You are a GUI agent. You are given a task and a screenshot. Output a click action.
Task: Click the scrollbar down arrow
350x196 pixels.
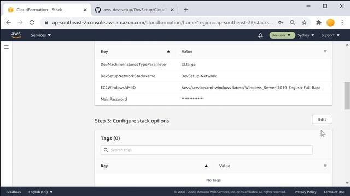click(347, 183)
